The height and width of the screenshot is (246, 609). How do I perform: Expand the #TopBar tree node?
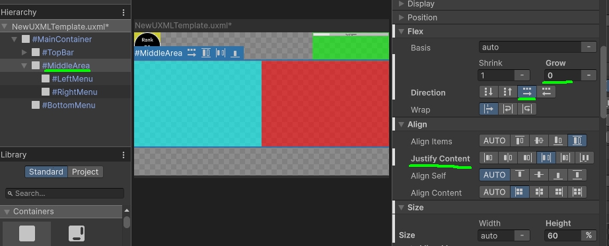pyautogui.click(x=24, y=52)
